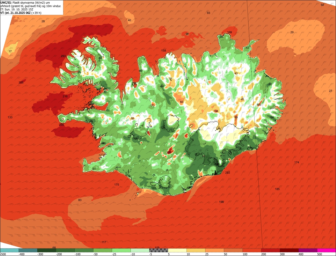Click the flux value '134' in the central highlands
336x256 pixels.
(216, 111)
